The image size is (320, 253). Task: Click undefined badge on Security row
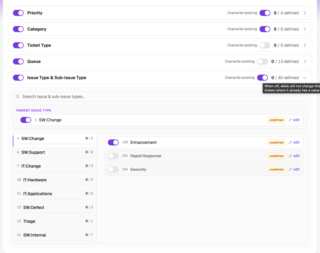coord(276,169)
